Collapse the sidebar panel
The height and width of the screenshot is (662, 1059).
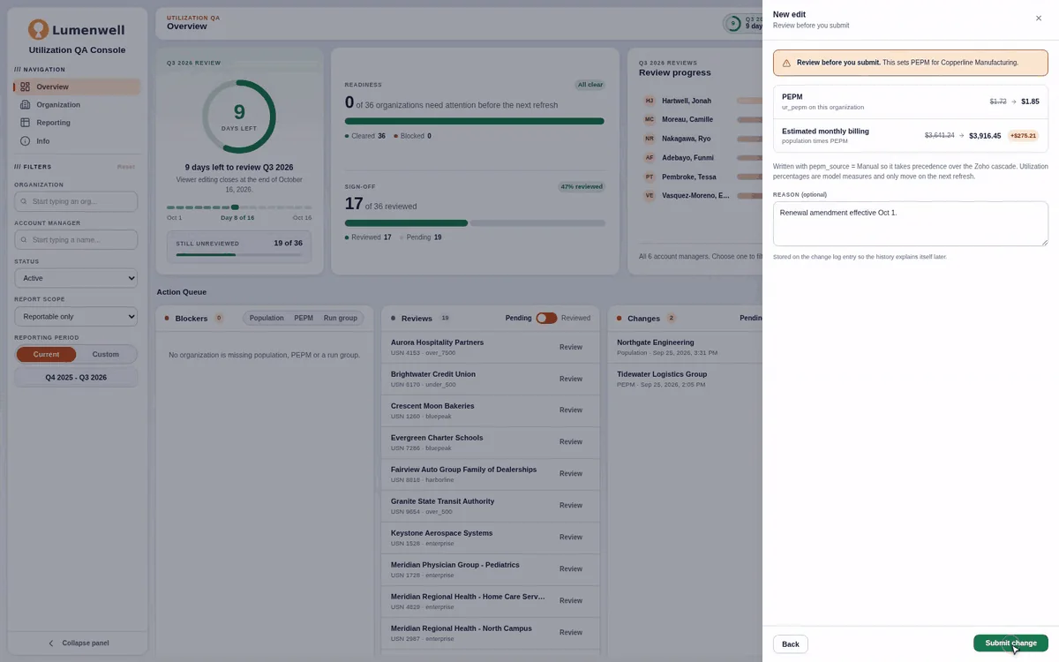pyautogui.click(x=78, y=643)
